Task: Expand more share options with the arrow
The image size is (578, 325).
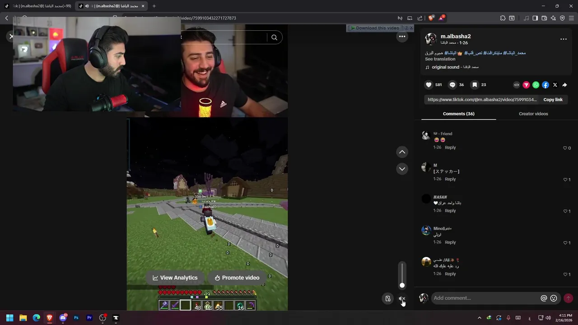Action: [x=564, y=85]
